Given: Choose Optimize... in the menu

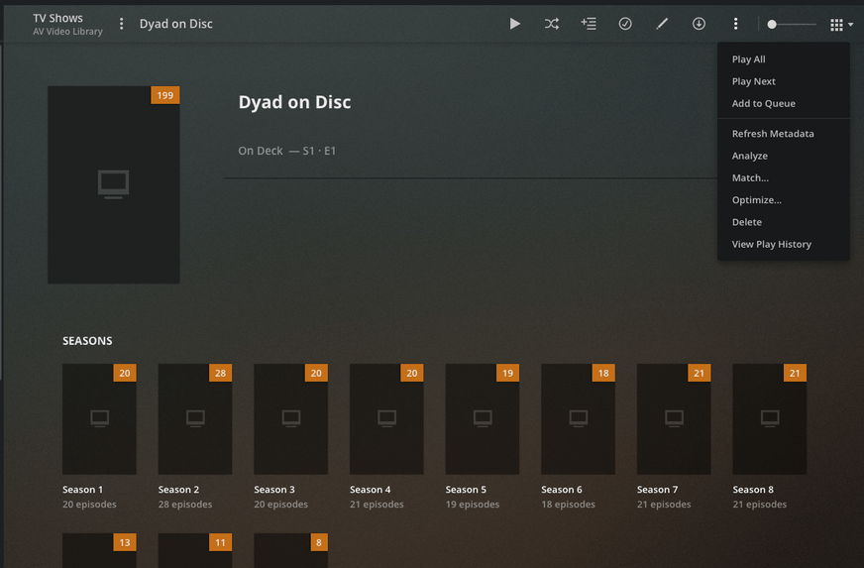Looking at the screenshot, I should [x=783, y=199].
